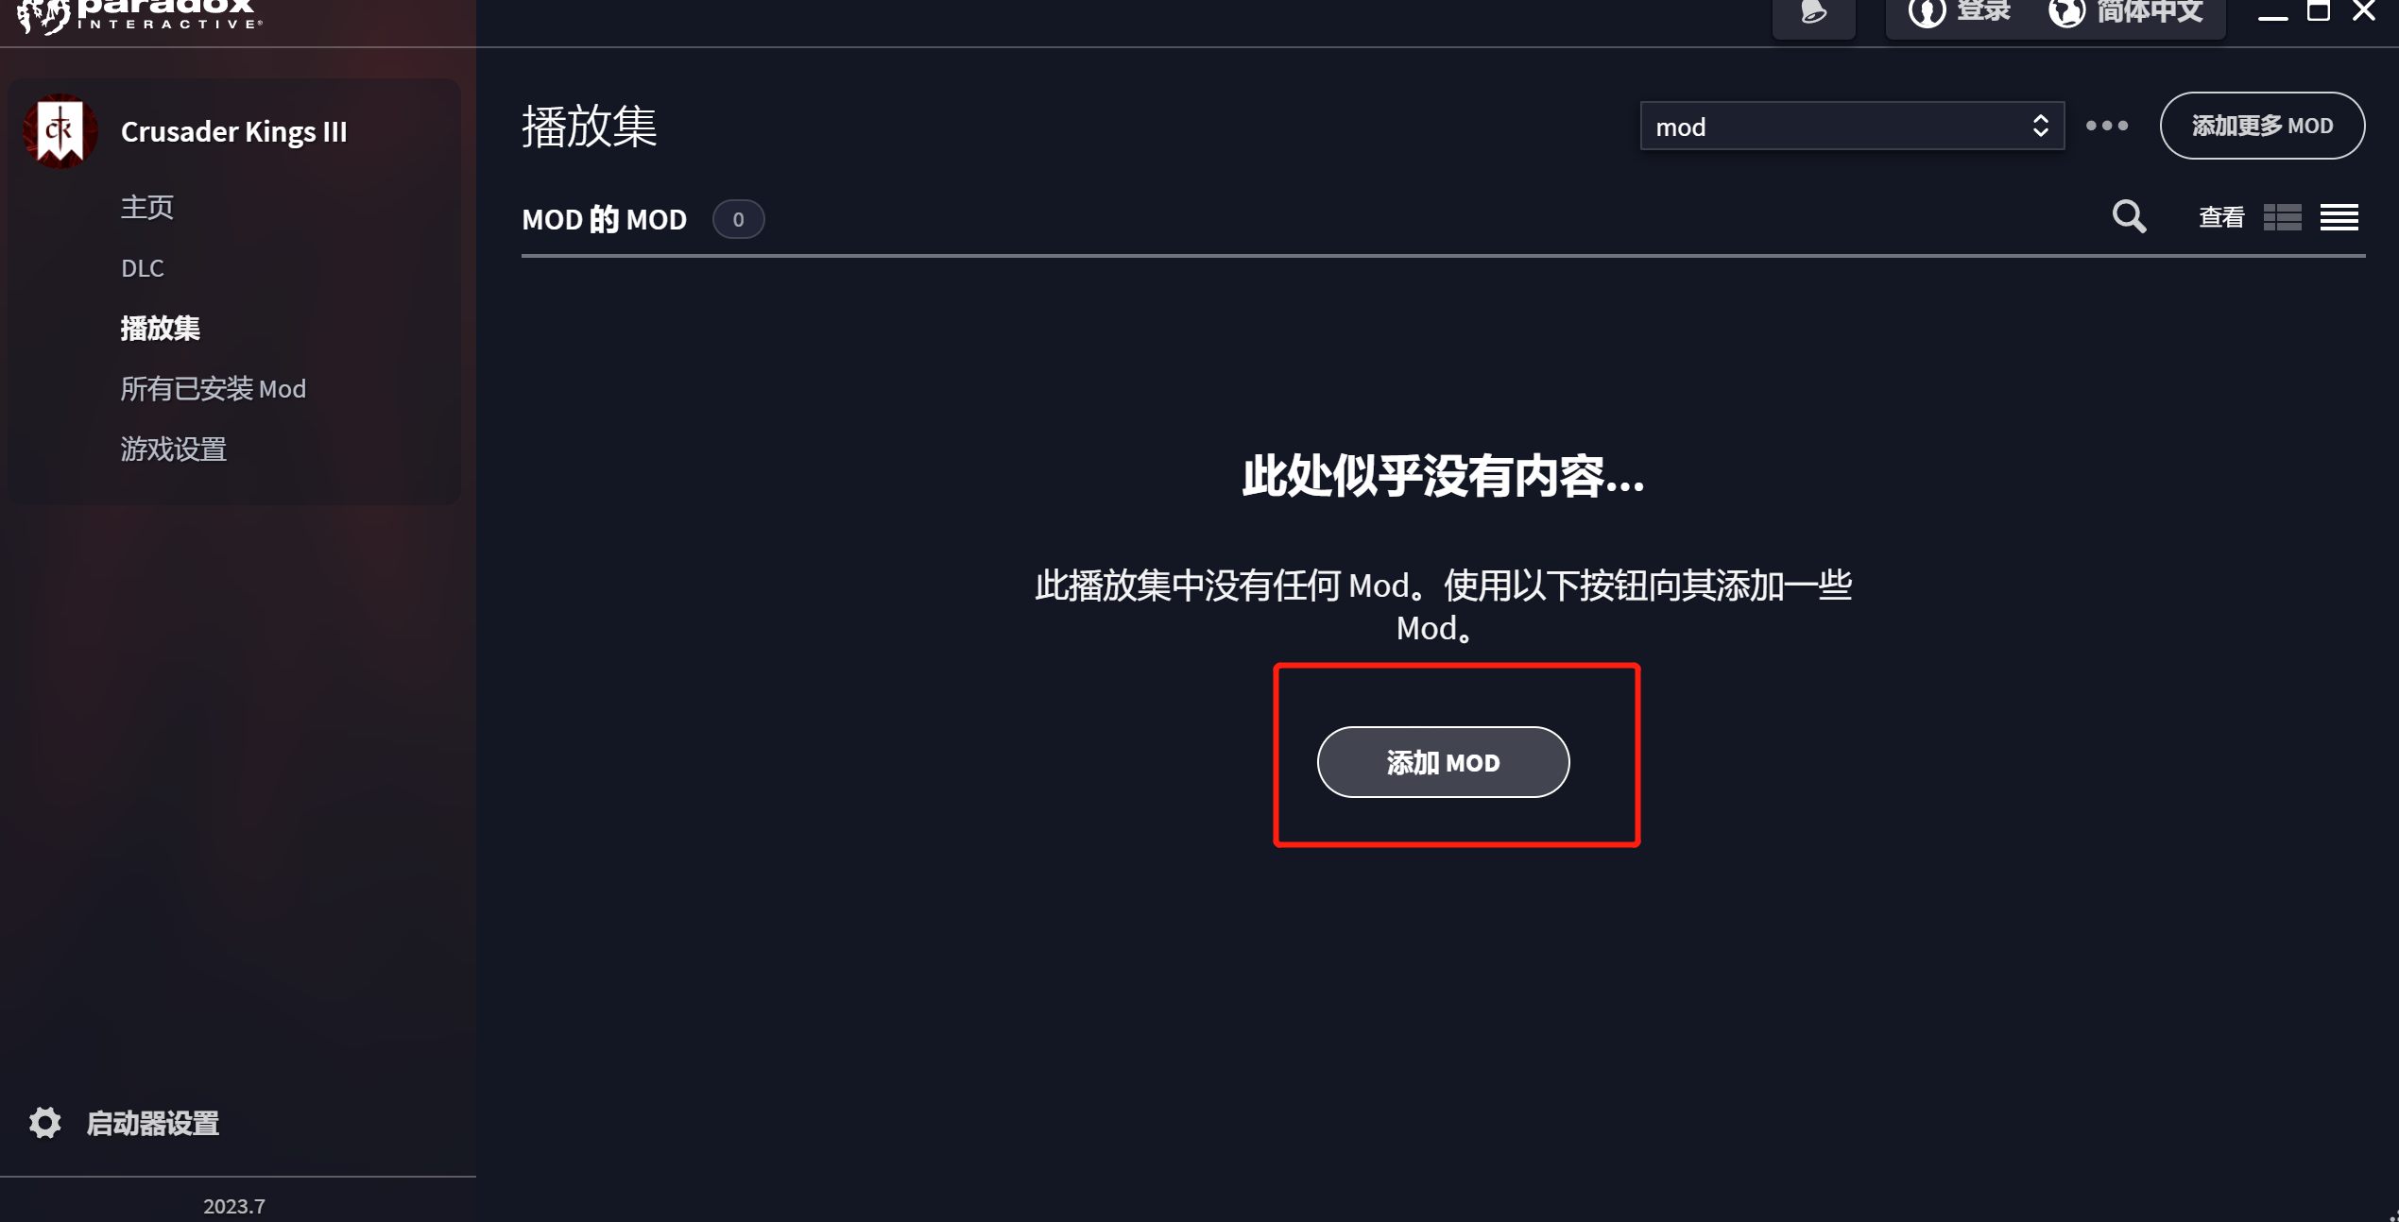2399x1222 pixels.
Task: Switch to compact list view icon
Action: 2339,218
